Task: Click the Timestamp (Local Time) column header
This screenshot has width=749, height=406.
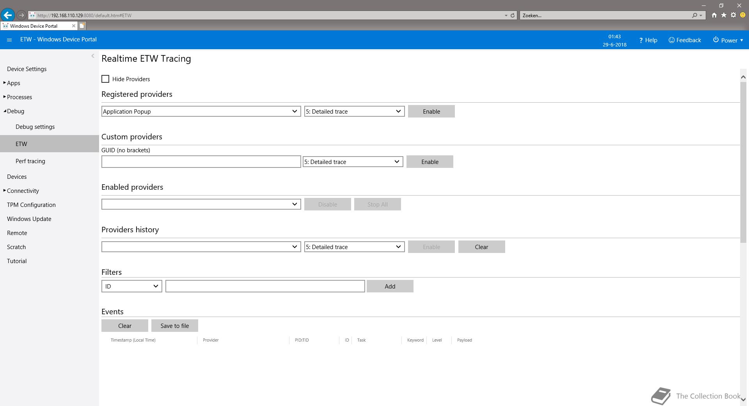Action: pos(133,340)
